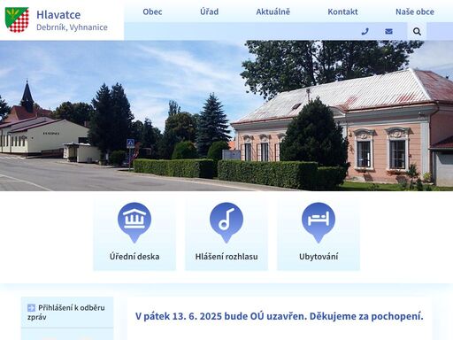Open the Úřední deska link
453x340 pixels.
tap(134, 257)
